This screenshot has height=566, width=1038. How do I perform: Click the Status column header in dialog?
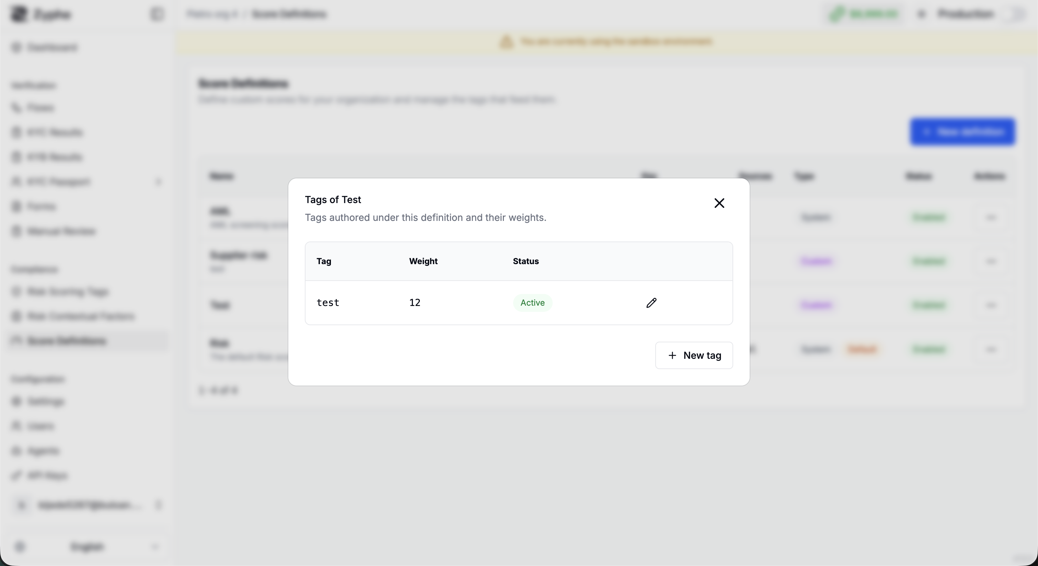click(526, 261)
